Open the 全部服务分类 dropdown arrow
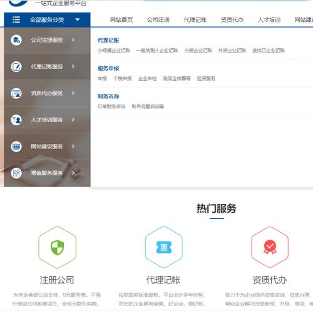 coord(78,19)
